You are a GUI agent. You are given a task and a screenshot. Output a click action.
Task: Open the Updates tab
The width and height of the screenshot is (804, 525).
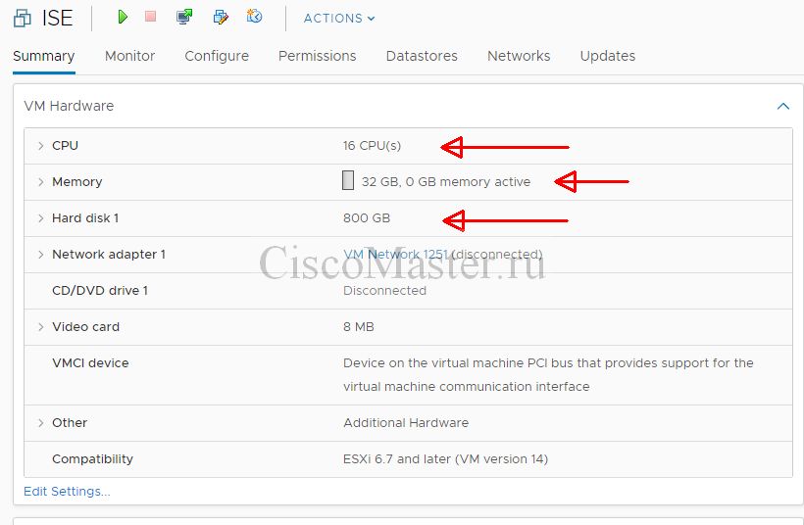click(x=608, y=56)
